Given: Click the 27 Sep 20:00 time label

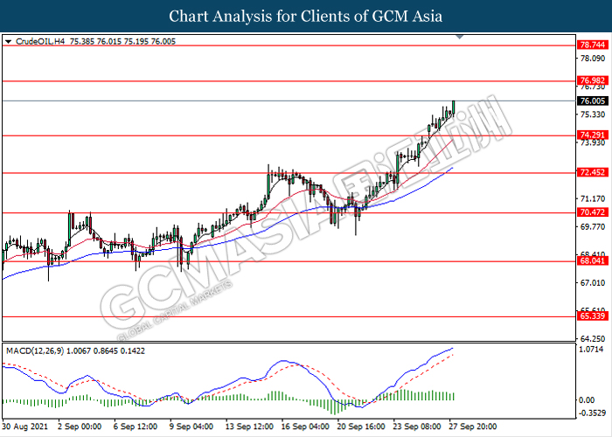Looking at the screenshot, I should (x=473, y=427).
